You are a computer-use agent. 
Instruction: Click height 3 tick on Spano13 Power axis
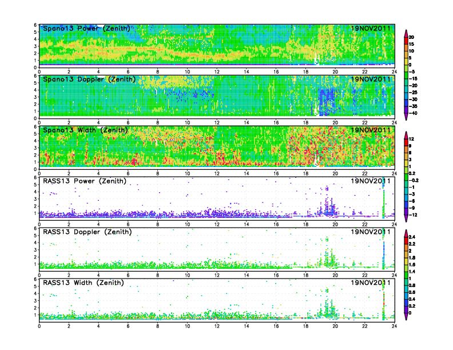(35, 46)
